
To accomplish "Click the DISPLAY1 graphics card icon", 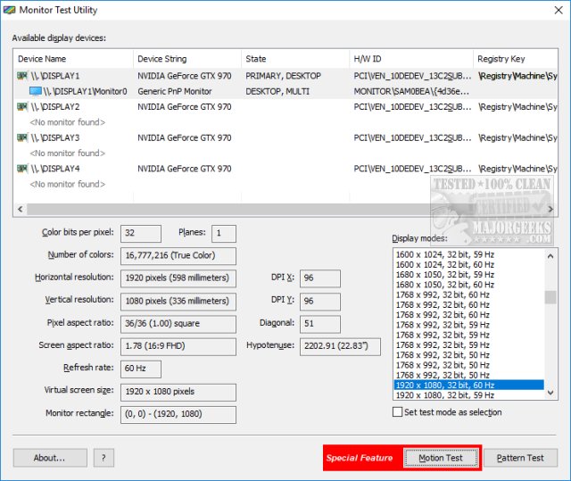I will tap(22, 76).
